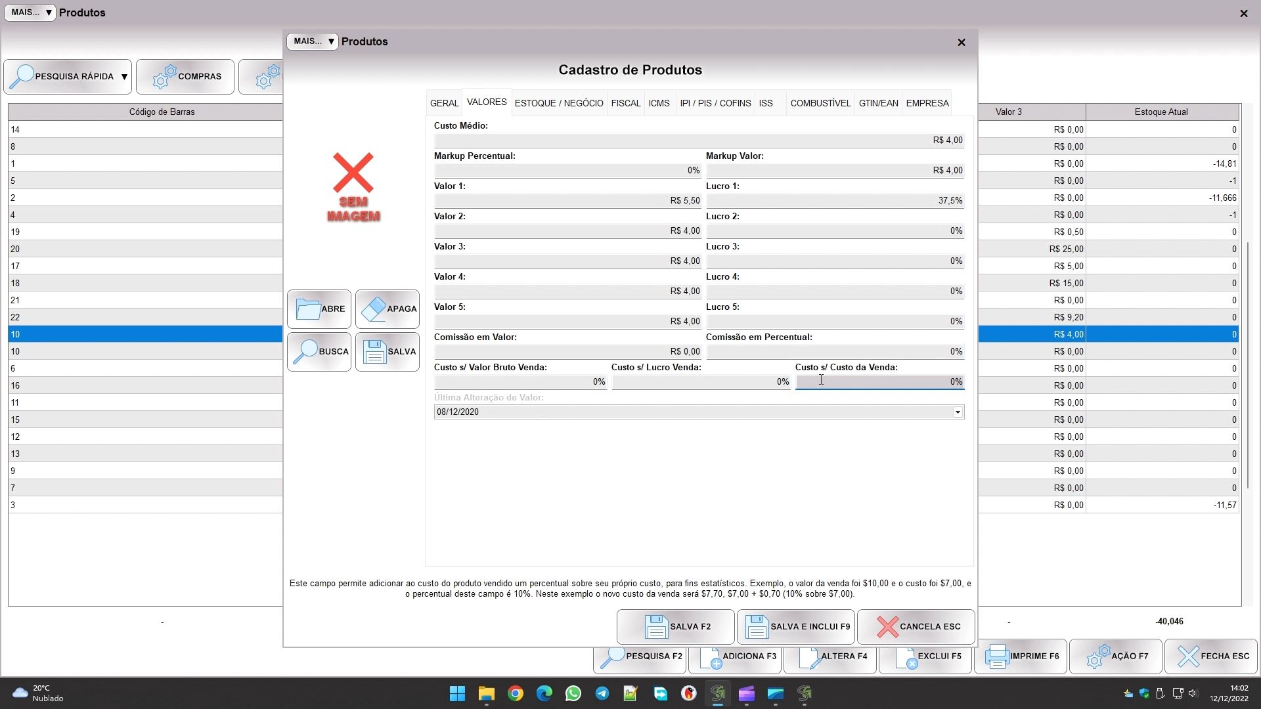
Task: Expand the PESQUISA RÁPIDA dropdown arrow
Action: (x=124, y=77)
